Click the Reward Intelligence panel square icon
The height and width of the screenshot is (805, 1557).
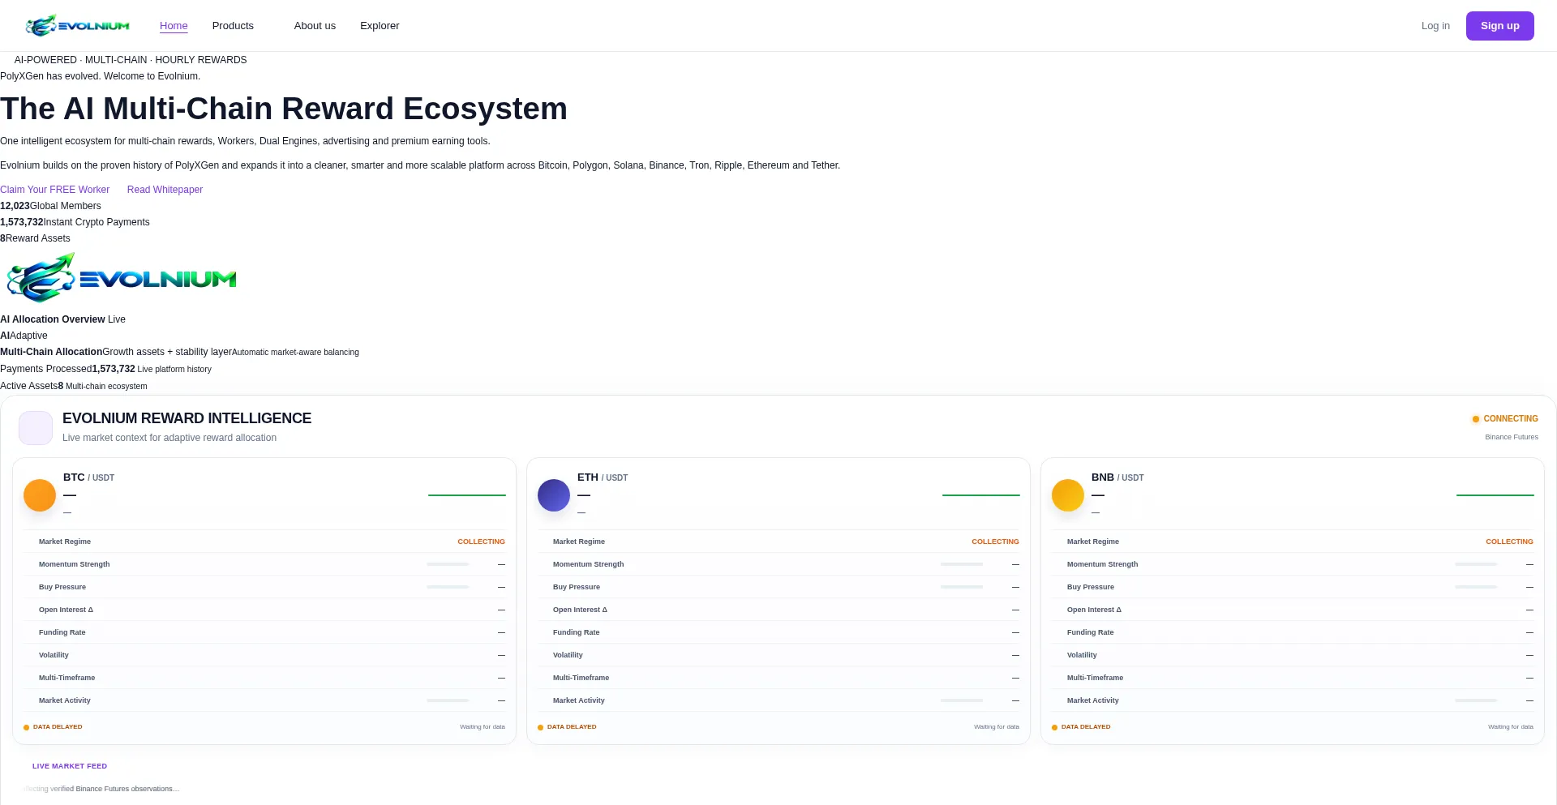(36, 428)
